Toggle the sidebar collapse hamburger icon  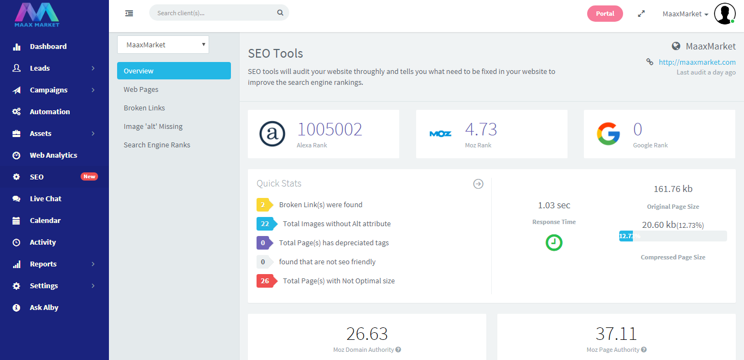(x=129, y=13)
